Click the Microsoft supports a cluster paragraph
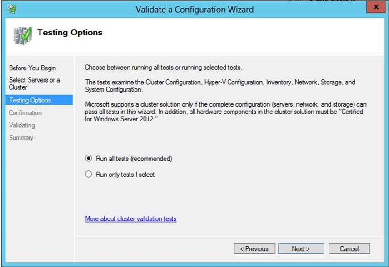This screenshot has width=389, height=267. point(225,112)
